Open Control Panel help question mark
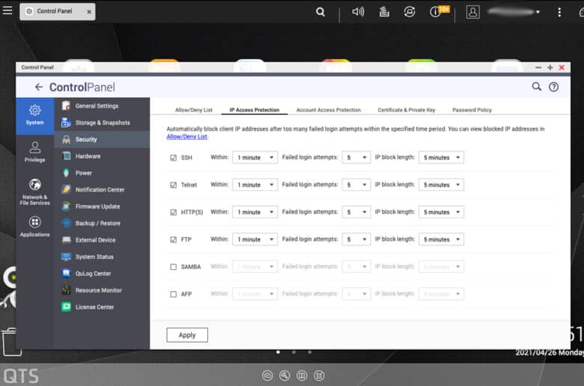Screen dimensions: 584x386 click(x=553, y=87)
